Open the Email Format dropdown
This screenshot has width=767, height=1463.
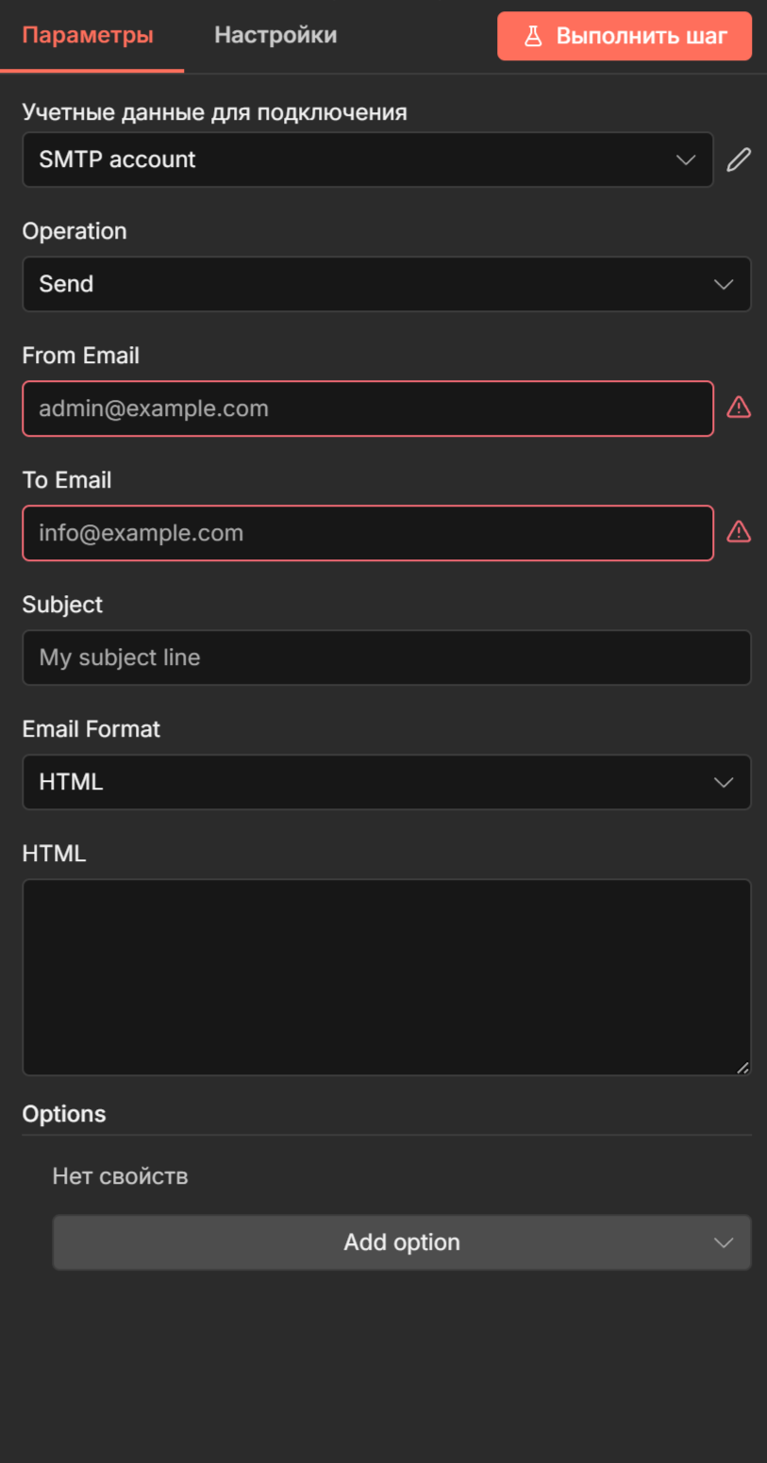click(x=386, y=782)
